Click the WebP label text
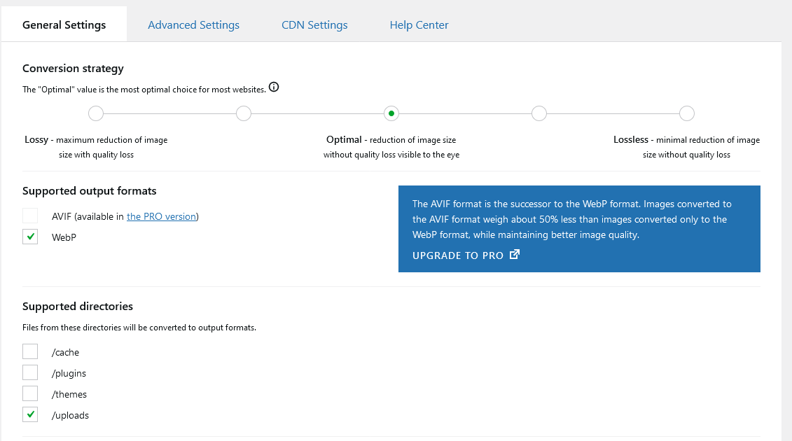Image resolution: width=792 pixels, height=441 pixels. click(x=64, y=237)
